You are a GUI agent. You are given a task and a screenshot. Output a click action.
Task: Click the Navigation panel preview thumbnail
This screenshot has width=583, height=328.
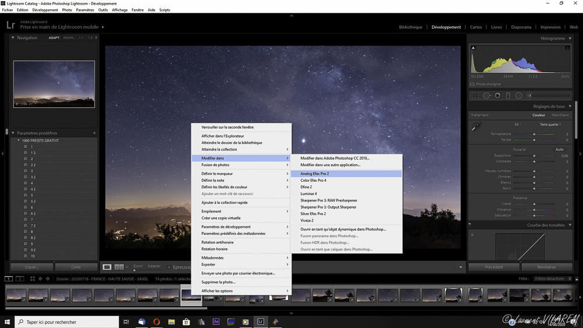coord(54,84)
